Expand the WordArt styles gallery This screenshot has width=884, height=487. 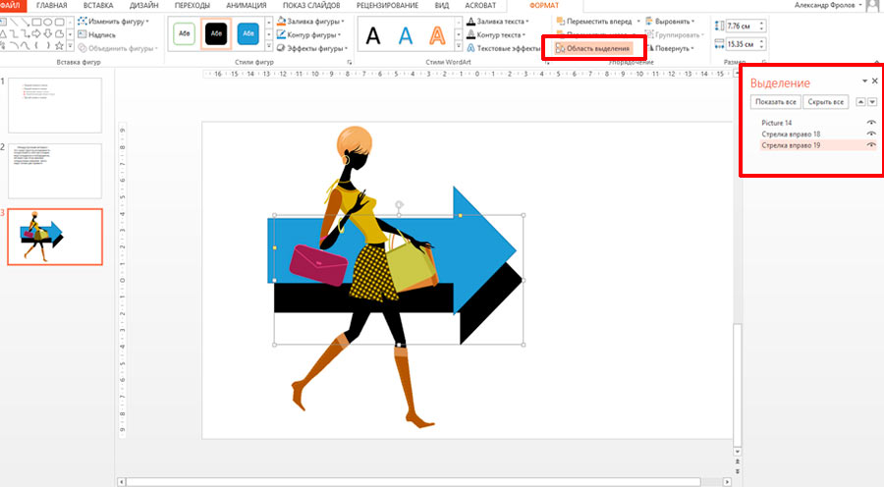point(458,46)
